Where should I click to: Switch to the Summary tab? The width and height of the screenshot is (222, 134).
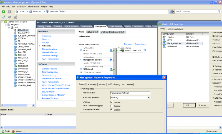(58, 27)
